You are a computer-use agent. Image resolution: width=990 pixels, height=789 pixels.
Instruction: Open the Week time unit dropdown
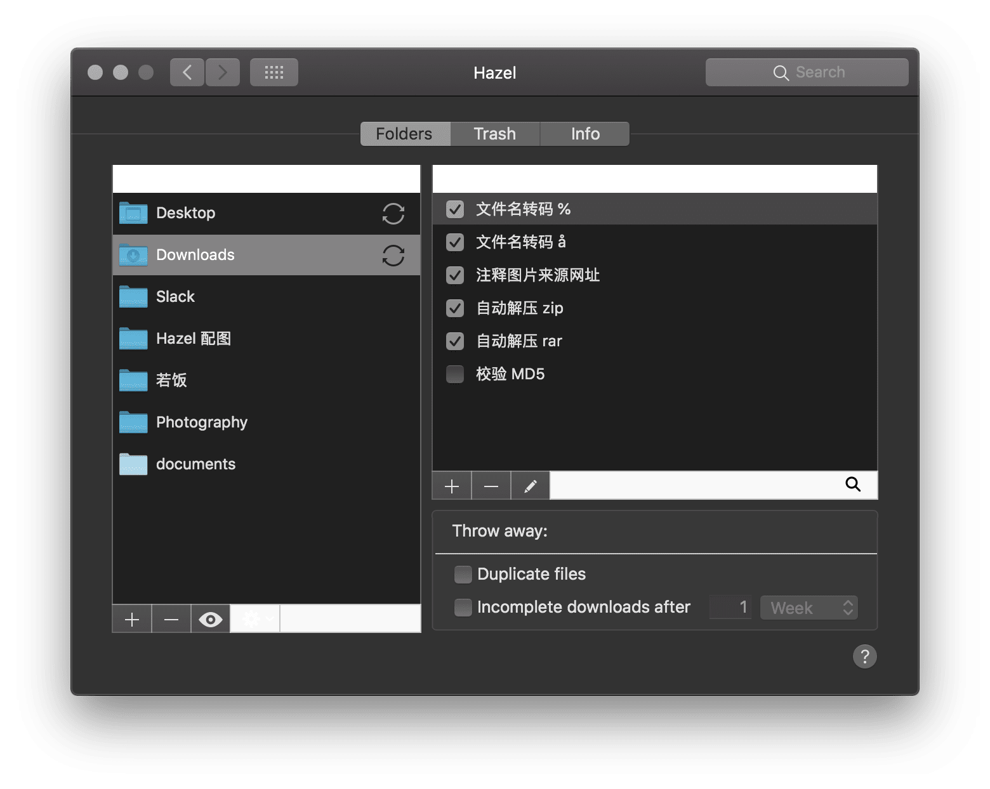coord(809,608)
